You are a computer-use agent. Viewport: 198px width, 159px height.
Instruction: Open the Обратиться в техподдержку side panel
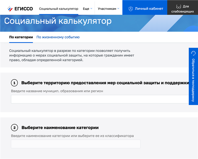193,76
